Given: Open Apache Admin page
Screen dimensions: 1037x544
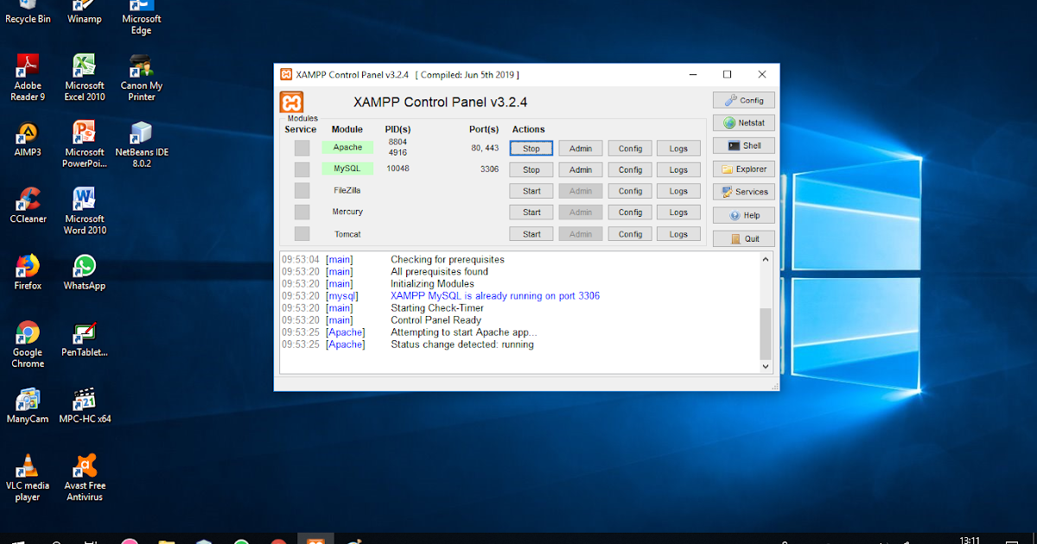Looking at the screenshot, I should point(581,149).
